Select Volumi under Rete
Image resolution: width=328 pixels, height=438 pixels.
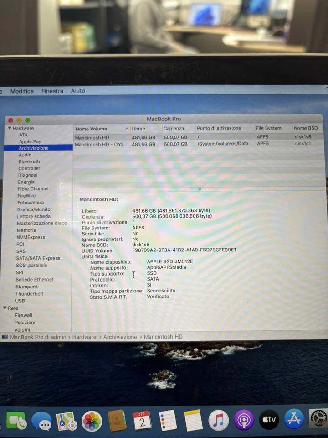click(x=22, y=329)
